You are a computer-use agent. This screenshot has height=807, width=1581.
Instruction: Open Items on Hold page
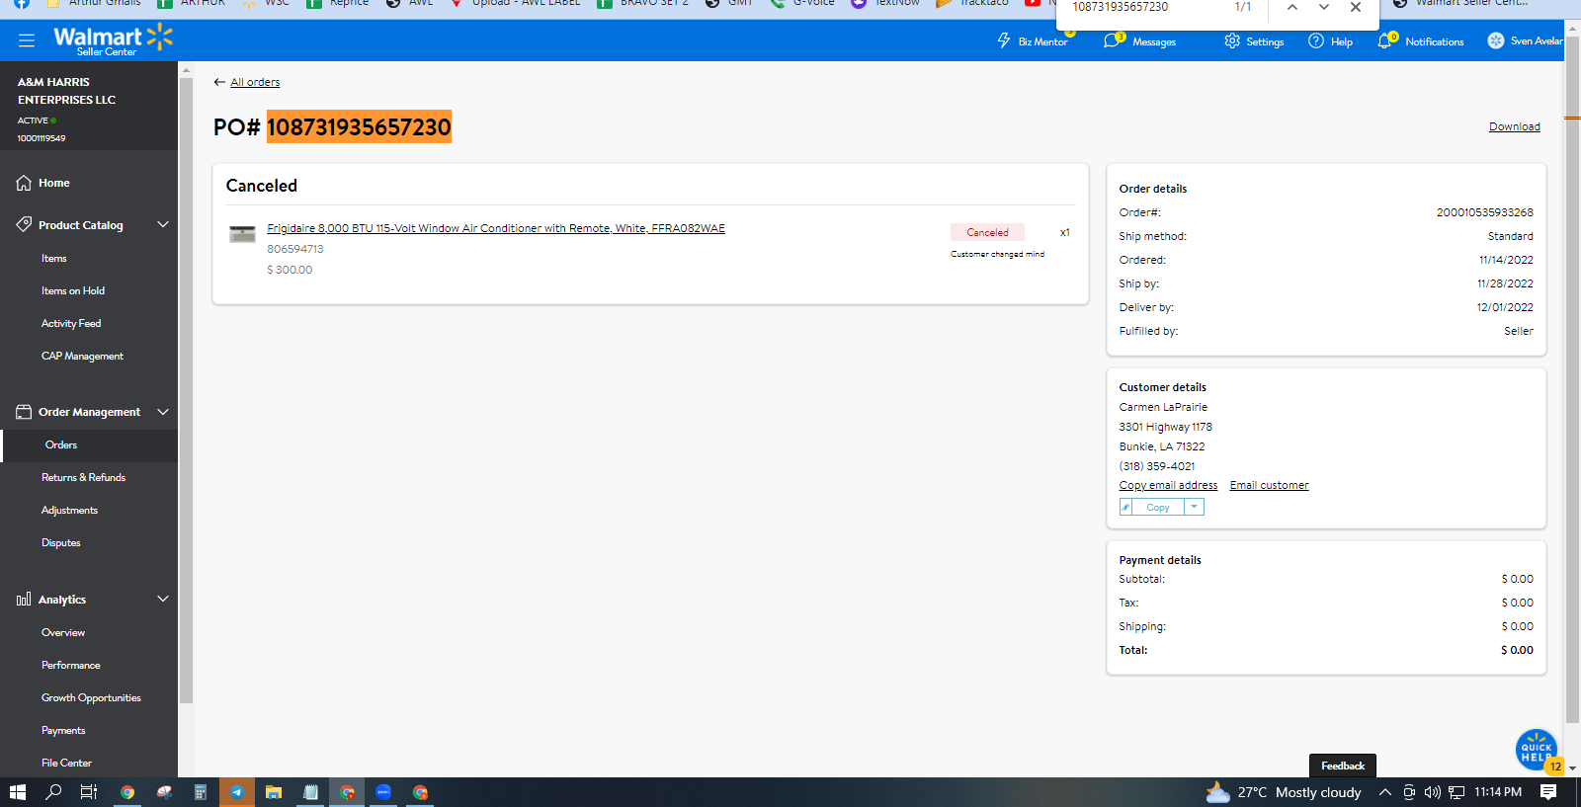coord(73,291)
